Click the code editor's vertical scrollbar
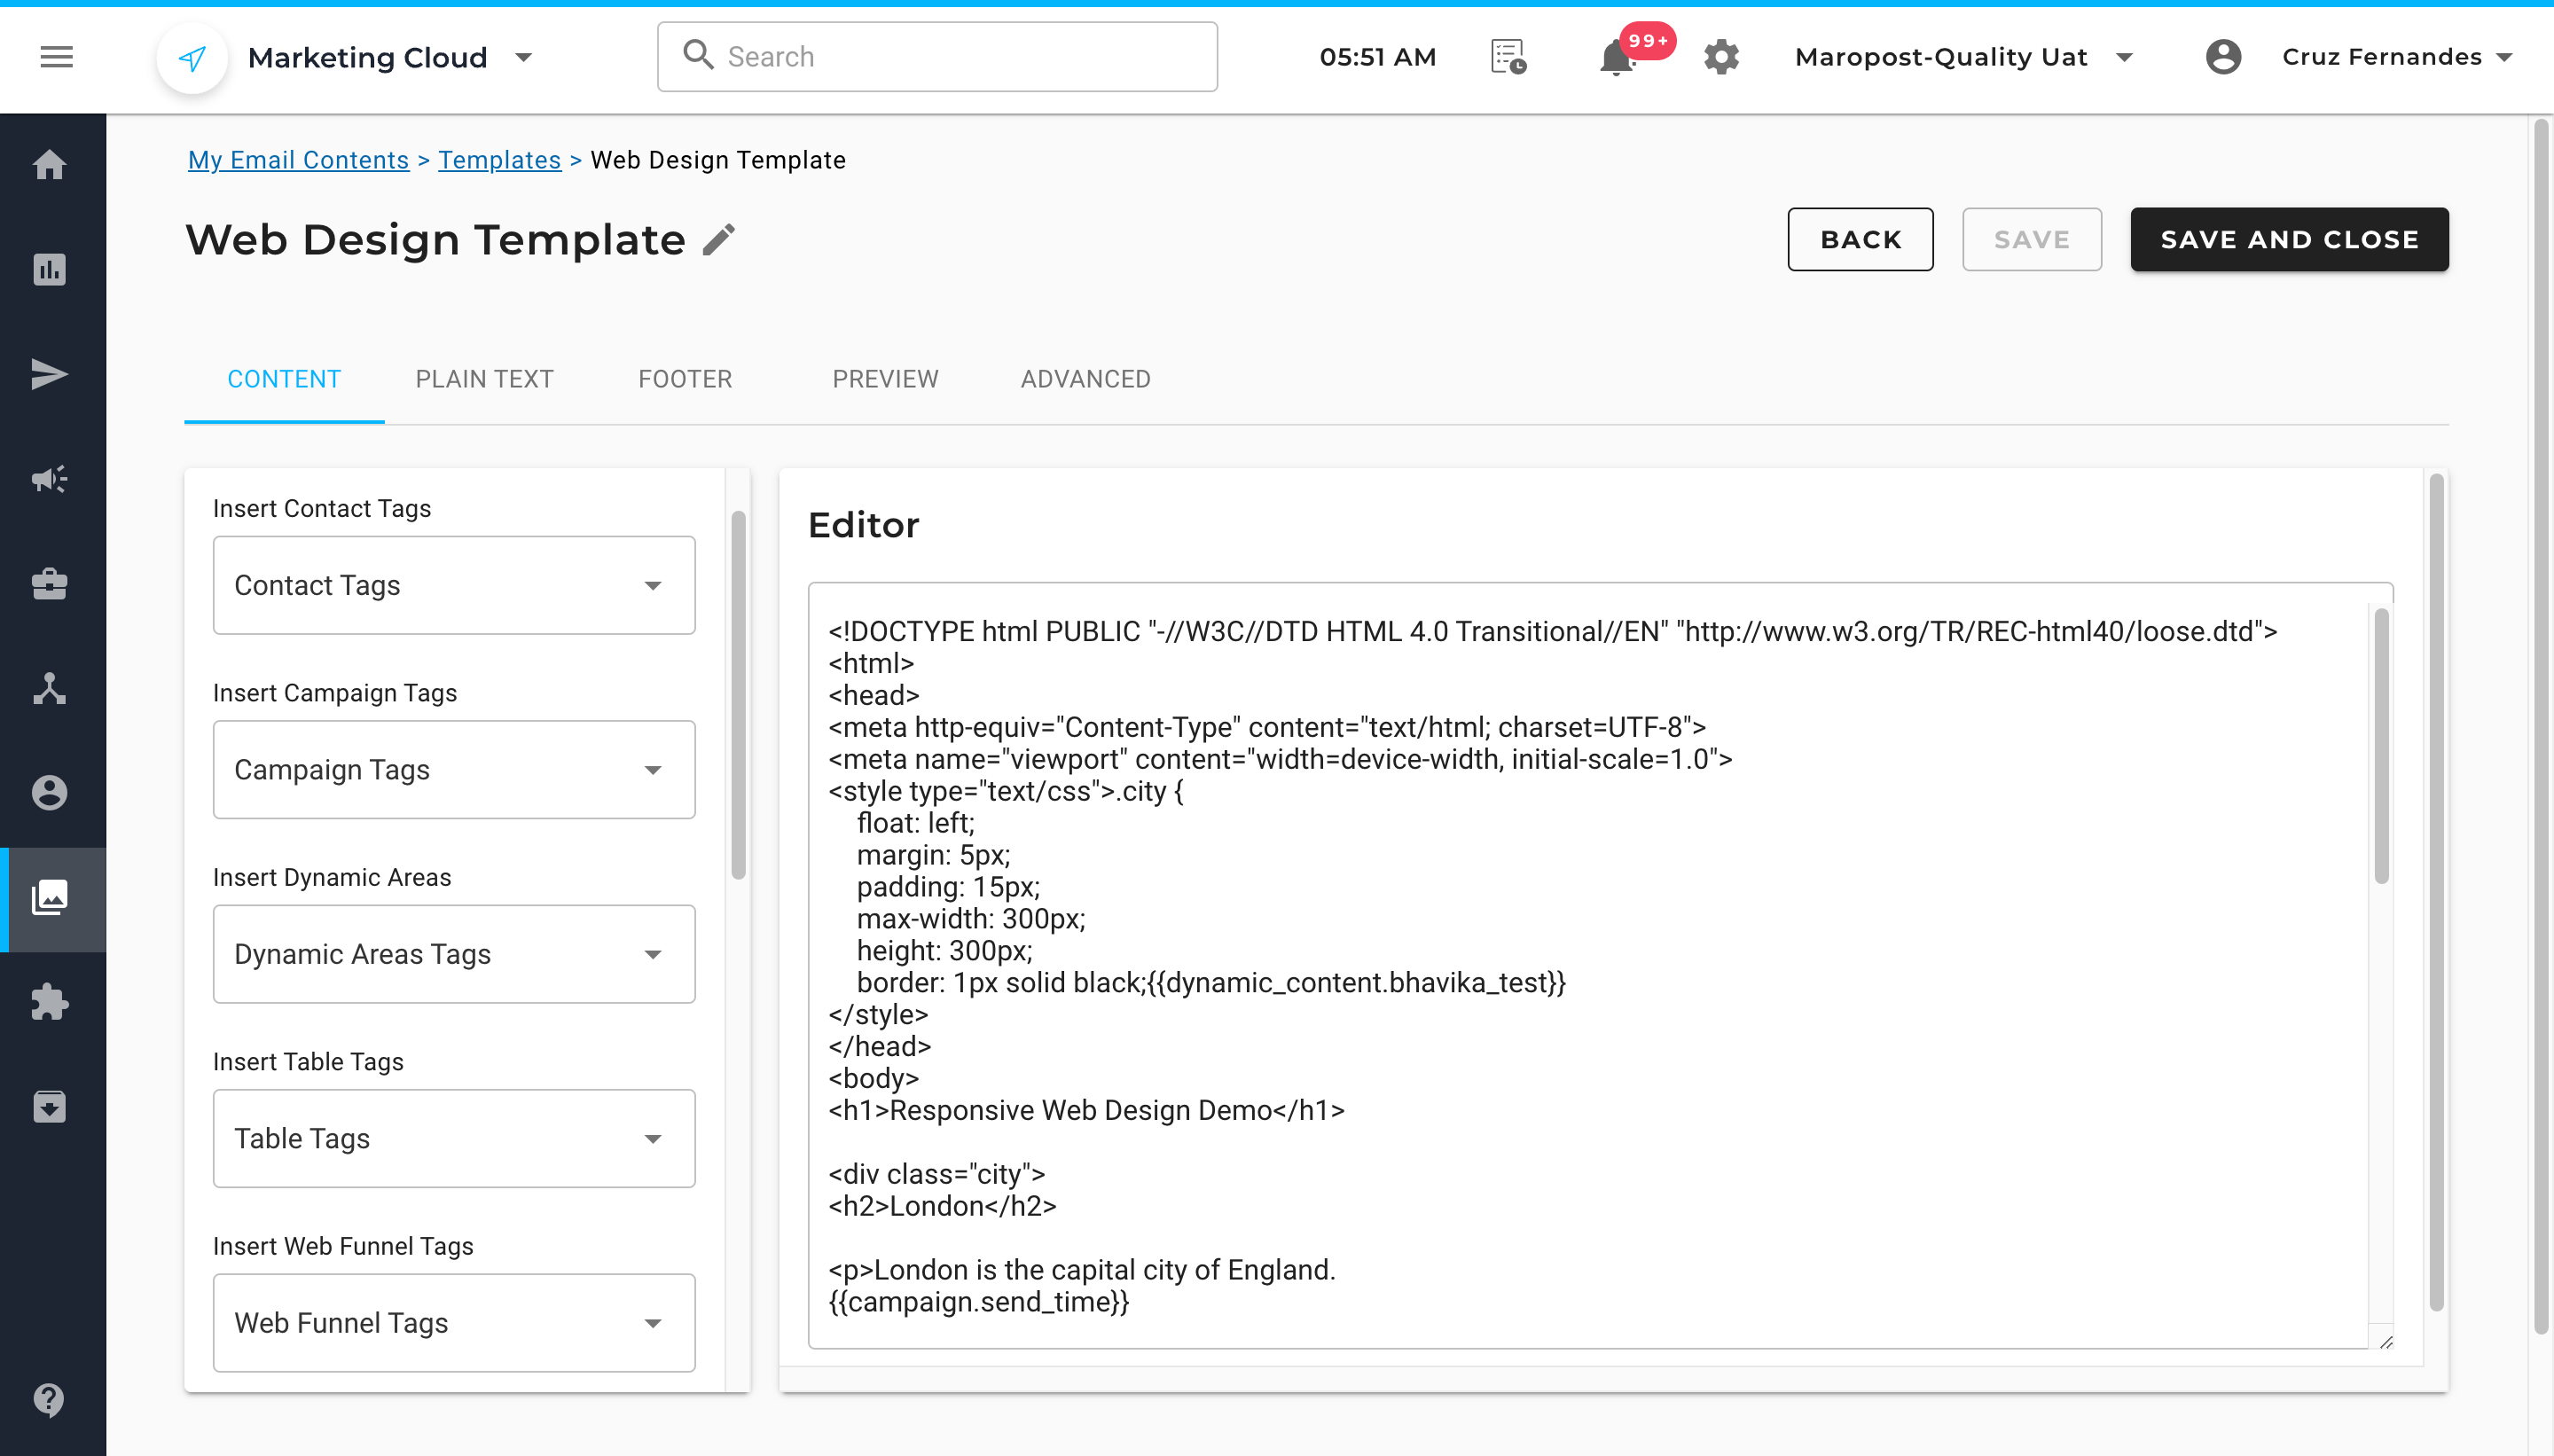This screenshot has width=2554, height=1456. click(2381, 746)
